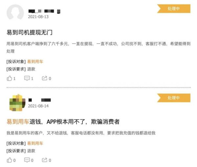
Task: Open the pixelated green user avatar
Action: click(x=17, y=102)
